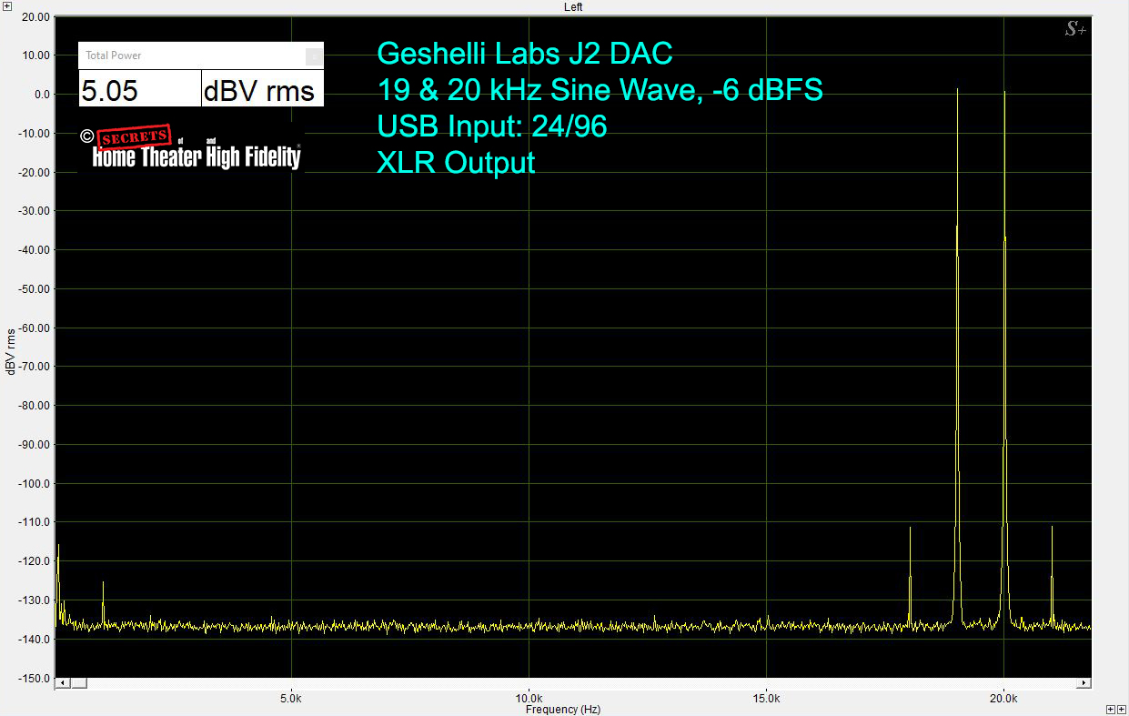
Task: Click the frequency scrollbar thumb
Action: point(79,682)
